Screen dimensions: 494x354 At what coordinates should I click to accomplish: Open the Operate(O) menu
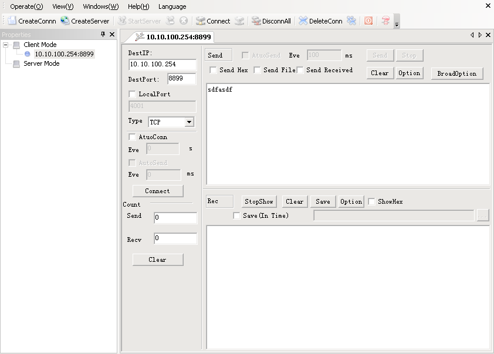click(26, 6)
